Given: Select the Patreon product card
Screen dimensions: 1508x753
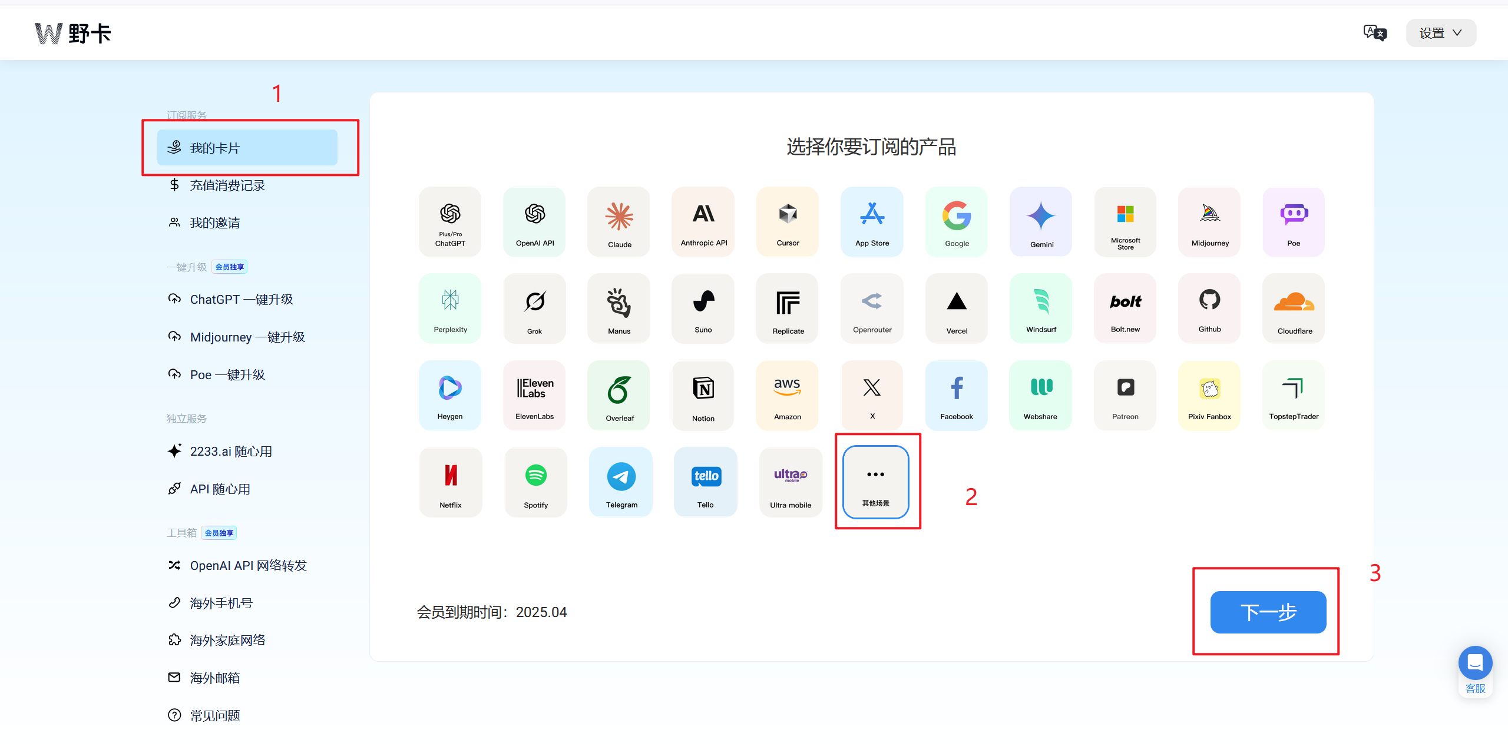Looking at the screenshot, I should point(1125,396).
